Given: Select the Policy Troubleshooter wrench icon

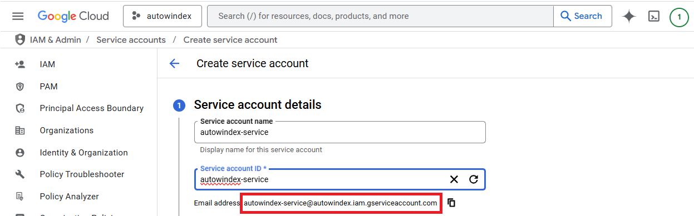Looking at the screenshot, I should click(20, 174).
